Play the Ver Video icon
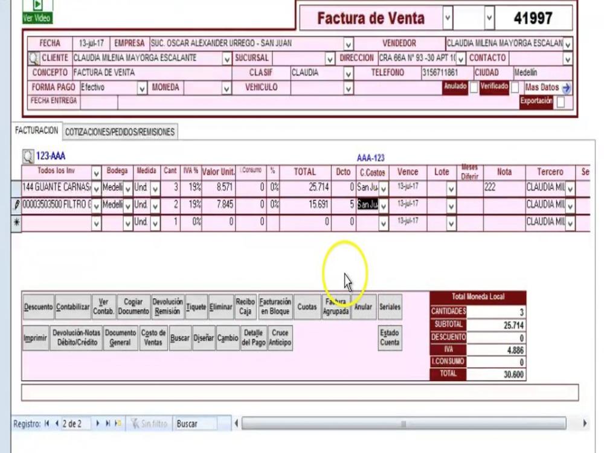This screenshot has height=453, width=604. (37, 5)
